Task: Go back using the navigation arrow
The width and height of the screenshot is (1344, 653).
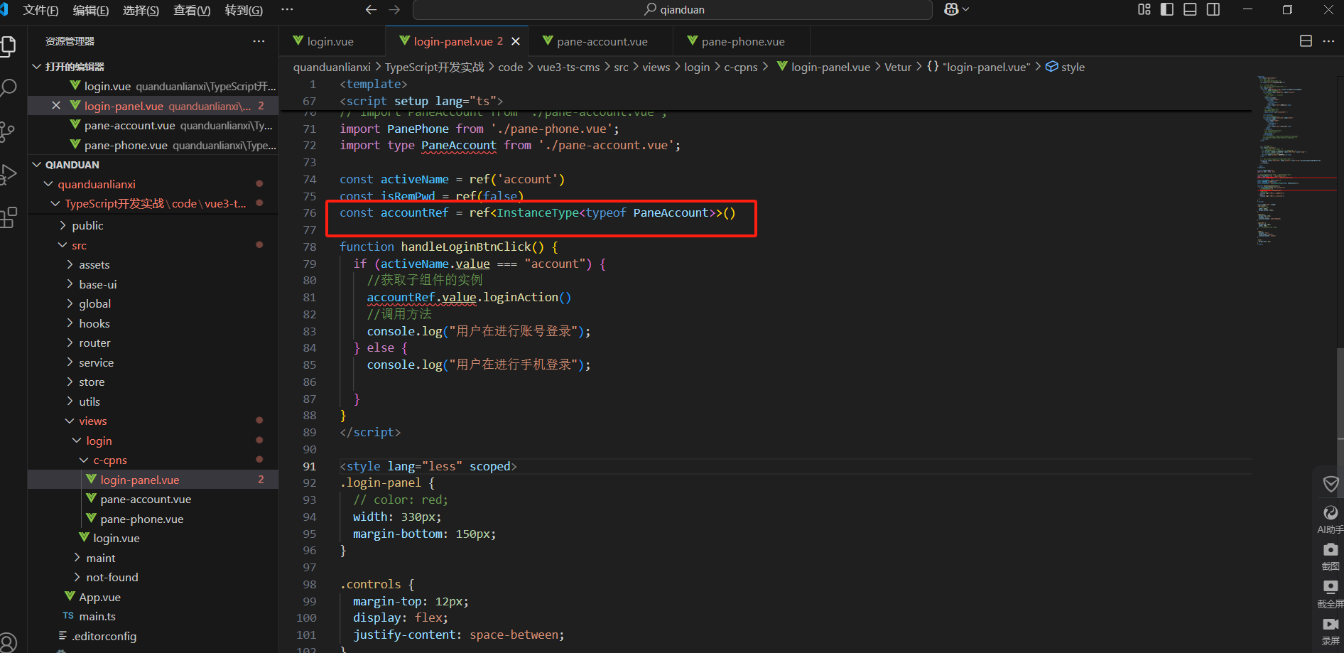Action: pyautogui.click(x=371, y=10)
